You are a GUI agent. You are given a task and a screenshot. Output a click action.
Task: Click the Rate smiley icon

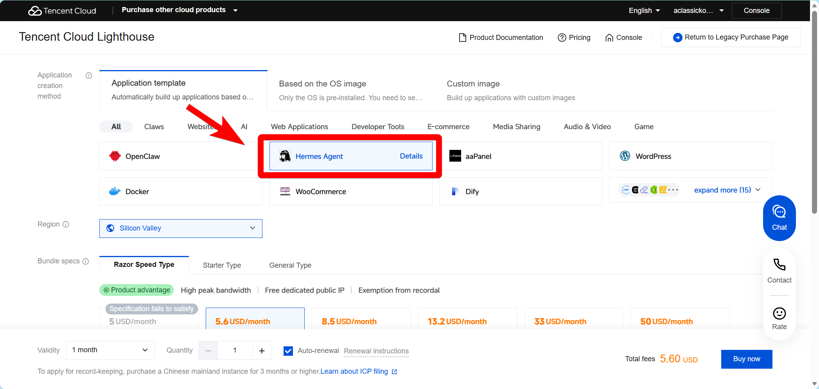pyautogui.click(x=779, y=313)
